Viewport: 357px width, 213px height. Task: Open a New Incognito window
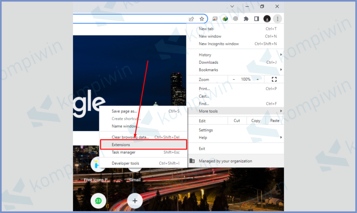(219, 44)
